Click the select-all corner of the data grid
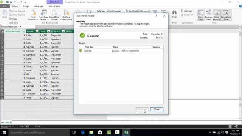The image size is (242, 136). (2, 31)
